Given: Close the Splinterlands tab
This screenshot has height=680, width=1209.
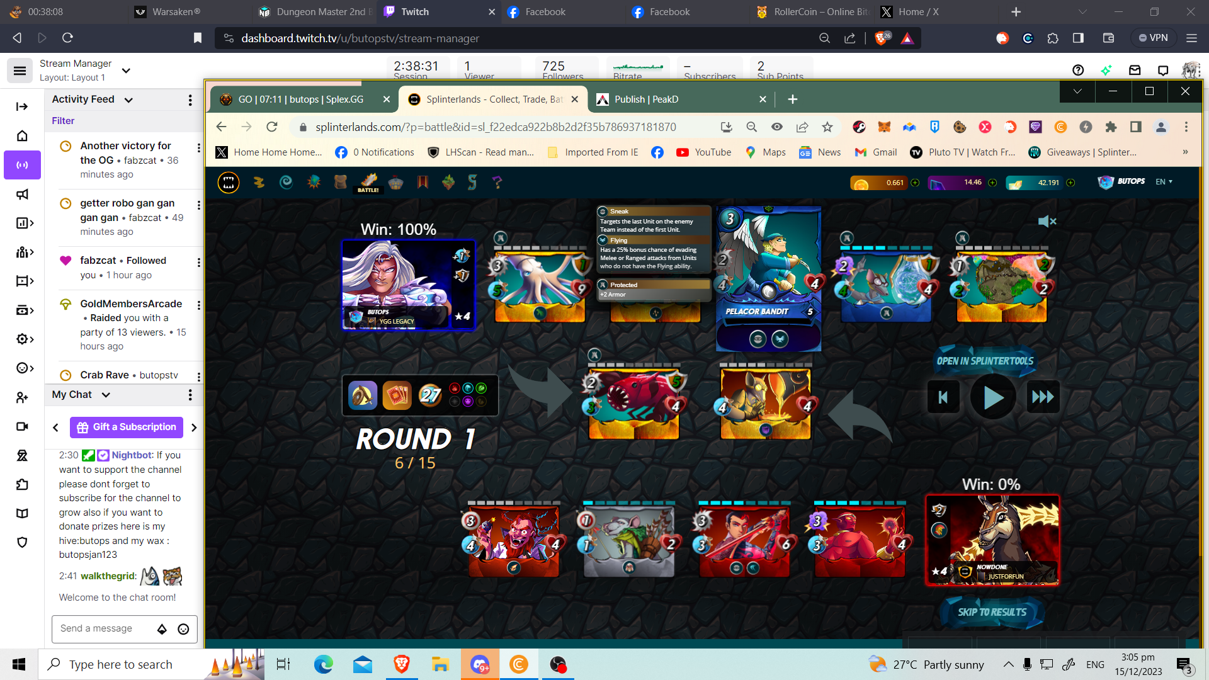Looking at the screenshot, I should pos(574,99).
